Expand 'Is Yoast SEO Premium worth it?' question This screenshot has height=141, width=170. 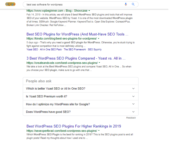click(x=81, y=96)
